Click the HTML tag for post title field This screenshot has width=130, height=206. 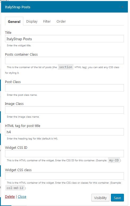[64, 132]
